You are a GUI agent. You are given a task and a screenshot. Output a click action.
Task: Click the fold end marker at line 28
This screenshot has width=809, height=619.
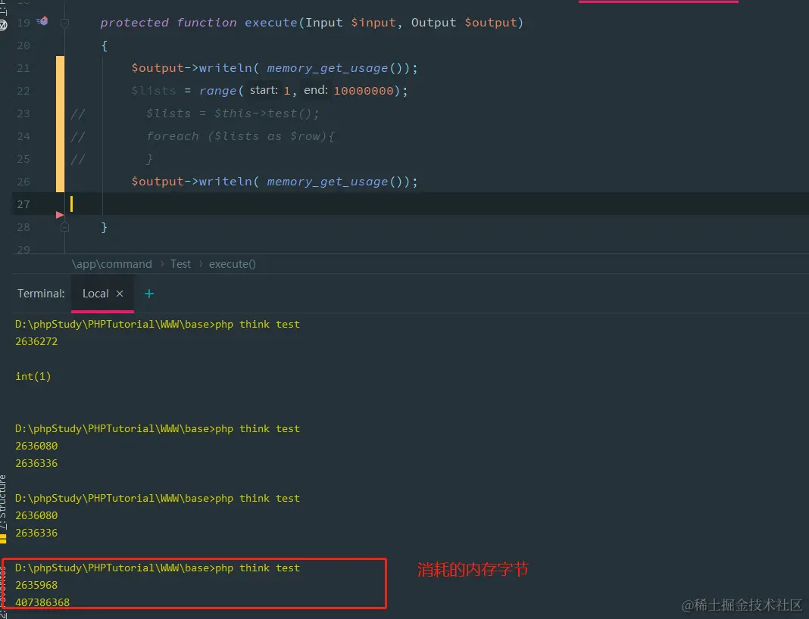click(64, 227)
